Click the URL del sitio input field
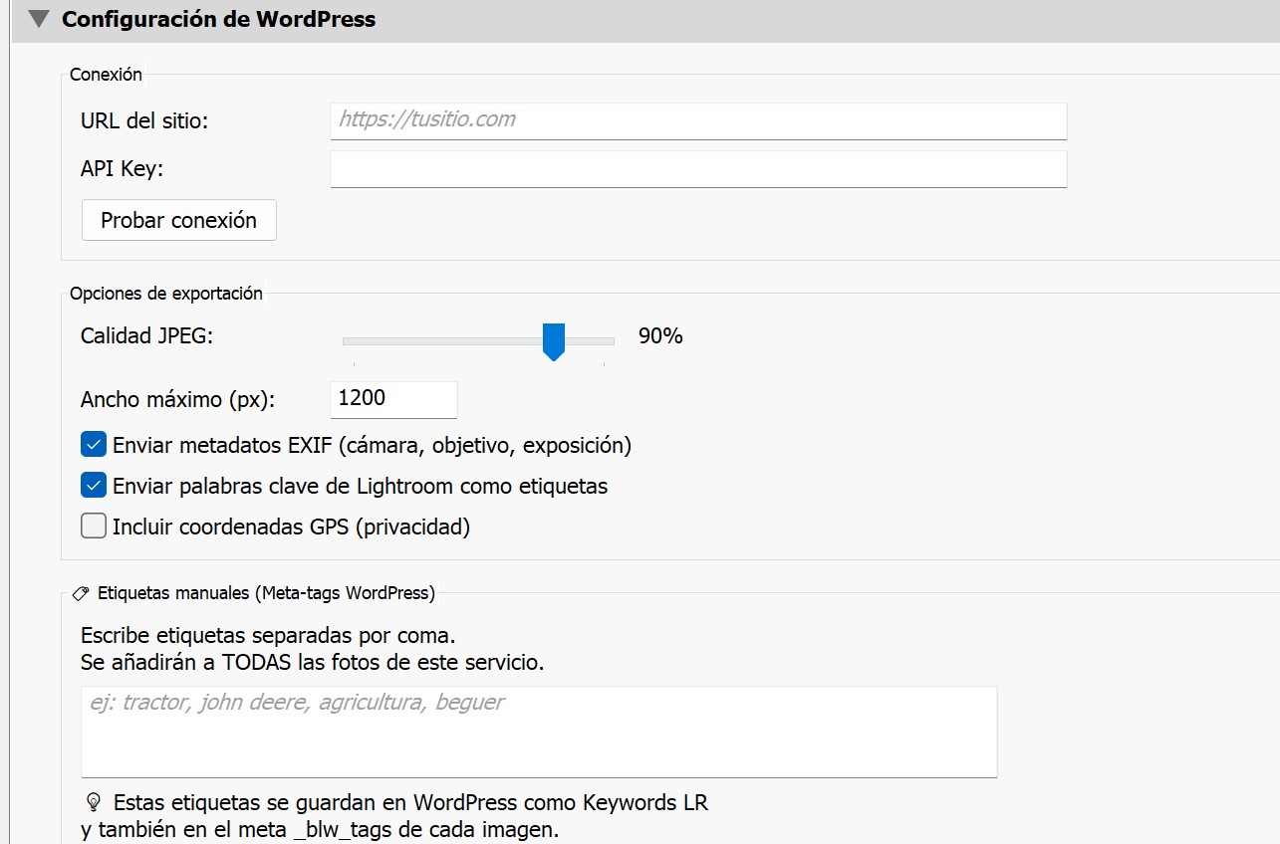1280x844 pixels. 698,120
